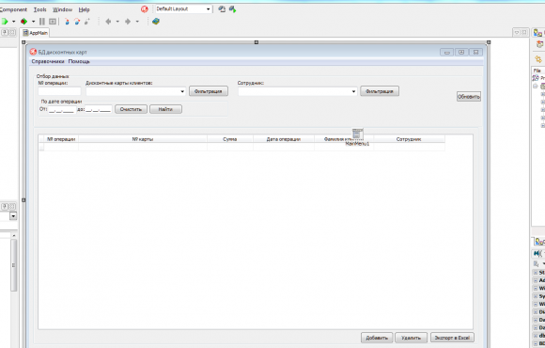
Task: Click the Pause icon in debug toolbar
Action: click(x=42, y=22)
